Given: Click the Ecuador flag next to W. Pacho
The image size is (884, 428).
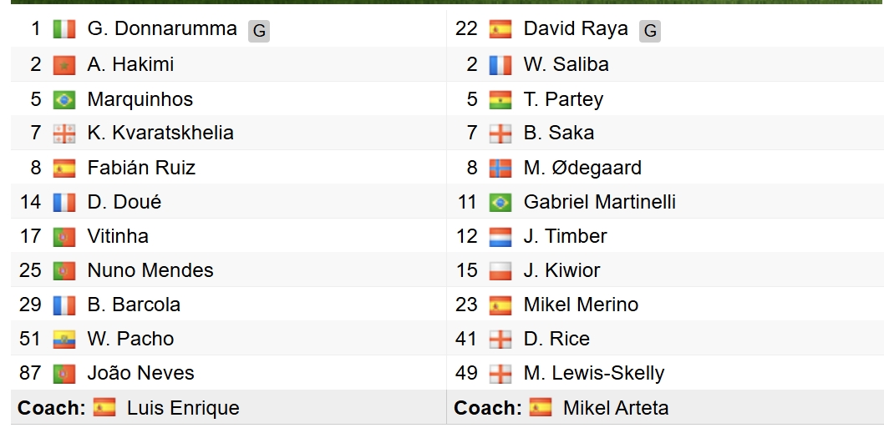Looking at the screenshot, I should click(x=64, y=339).
